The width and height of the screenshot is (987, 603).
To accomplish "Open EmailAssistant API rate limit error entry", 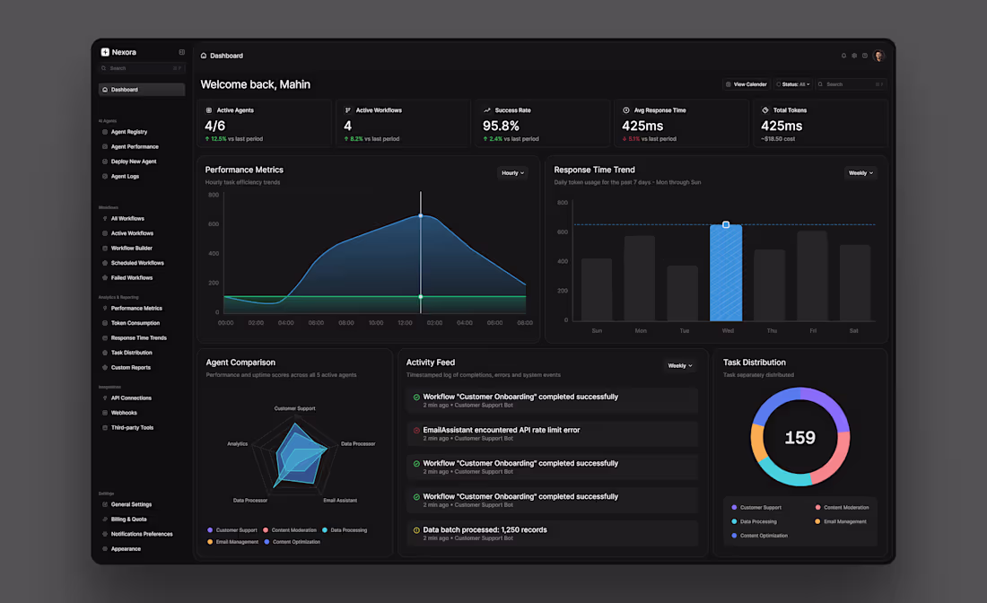I will coord(552,433).
